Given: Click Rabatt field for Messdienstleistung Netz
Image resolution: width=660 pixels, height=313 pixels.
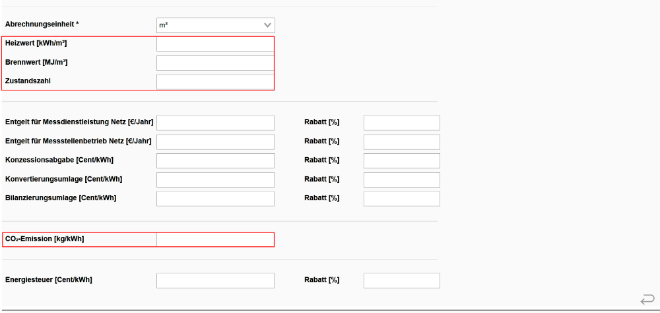Looking at the screenshot, I should click(401, 123).
